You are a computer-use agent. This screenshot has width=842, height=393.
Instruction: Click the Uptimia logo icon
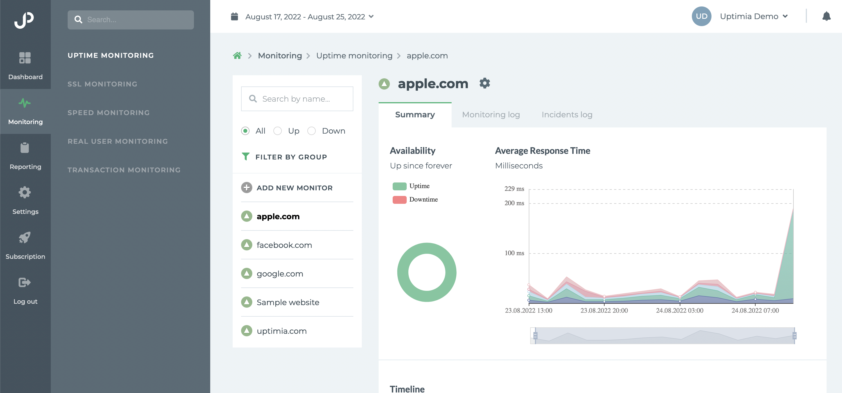[x=24, y=20]
